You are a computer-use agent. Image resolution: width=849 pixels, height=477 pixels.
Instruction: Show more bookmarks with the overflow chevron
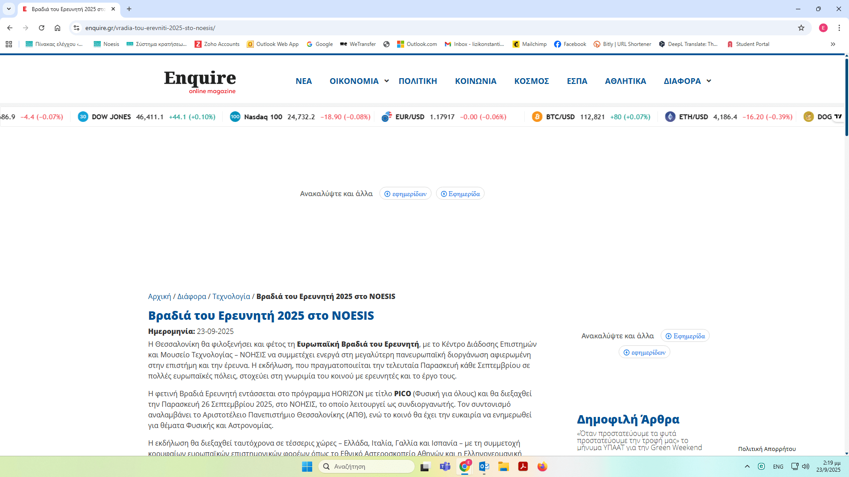click(833, 44)
